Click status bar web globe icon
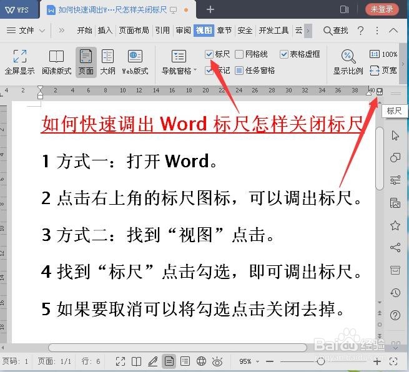 pos(201,361)
